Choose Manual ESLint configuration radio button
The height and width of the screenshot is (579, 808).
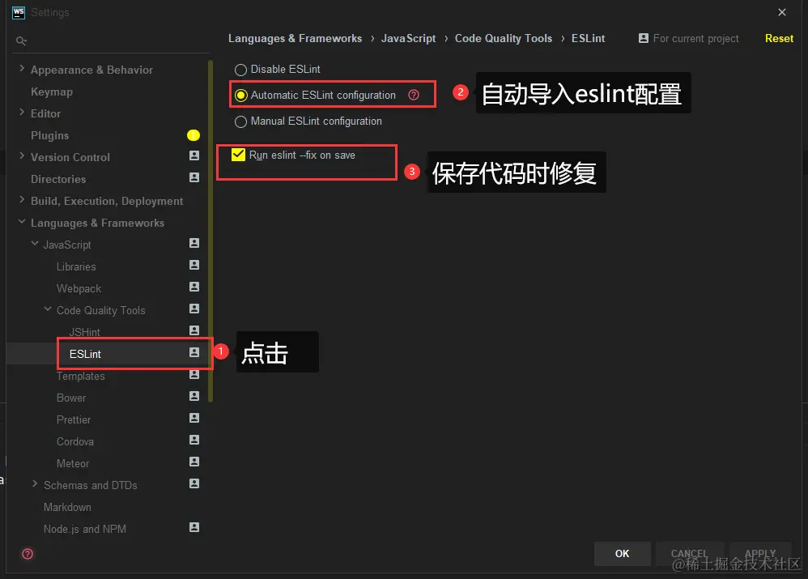tap(240, 121)
